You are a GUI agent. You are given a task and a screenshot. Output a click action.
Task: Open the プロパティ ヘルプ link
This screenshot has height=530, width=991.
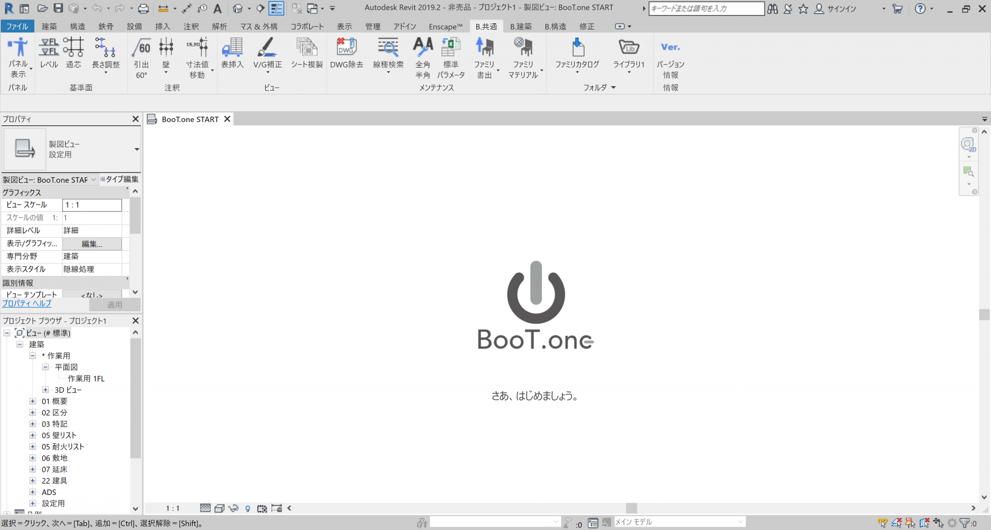pos(27,303)
